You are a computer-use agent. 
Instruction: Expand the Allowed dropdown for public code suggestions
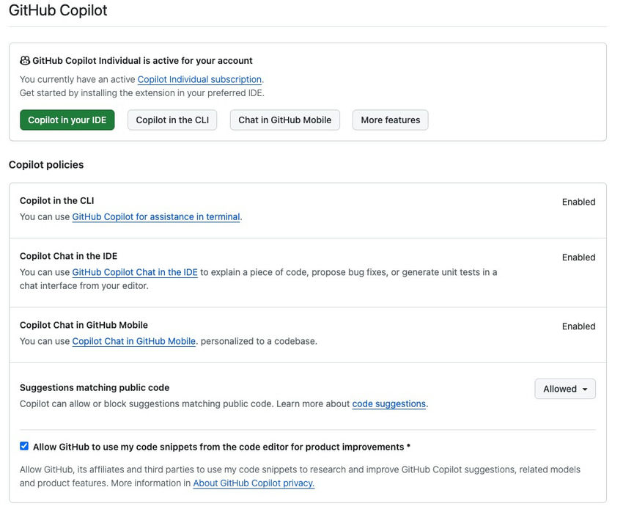pos(565,389)
